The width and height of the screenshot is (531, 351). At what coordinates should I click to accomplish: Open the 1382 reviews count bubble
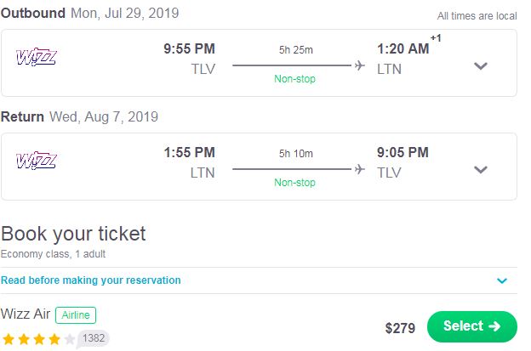pos(94,339)
